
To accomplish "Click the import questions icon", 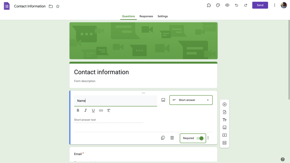I will [224, 112].
